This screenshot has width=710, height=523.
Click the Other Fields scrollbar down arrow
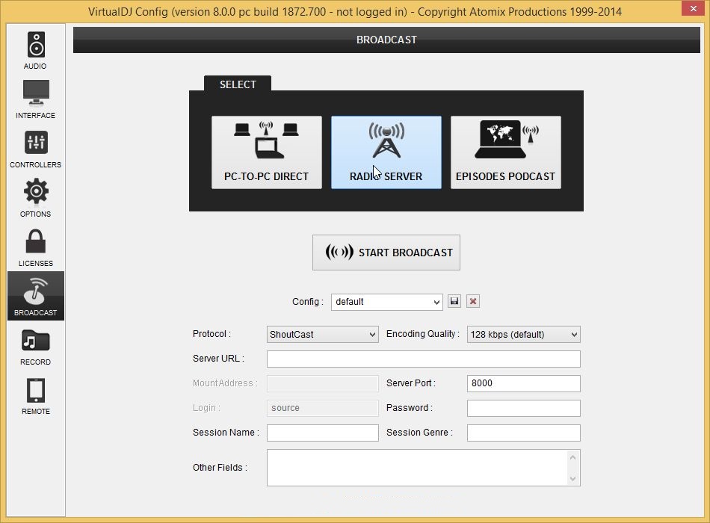pyautogui.click(x=572, y=479)
